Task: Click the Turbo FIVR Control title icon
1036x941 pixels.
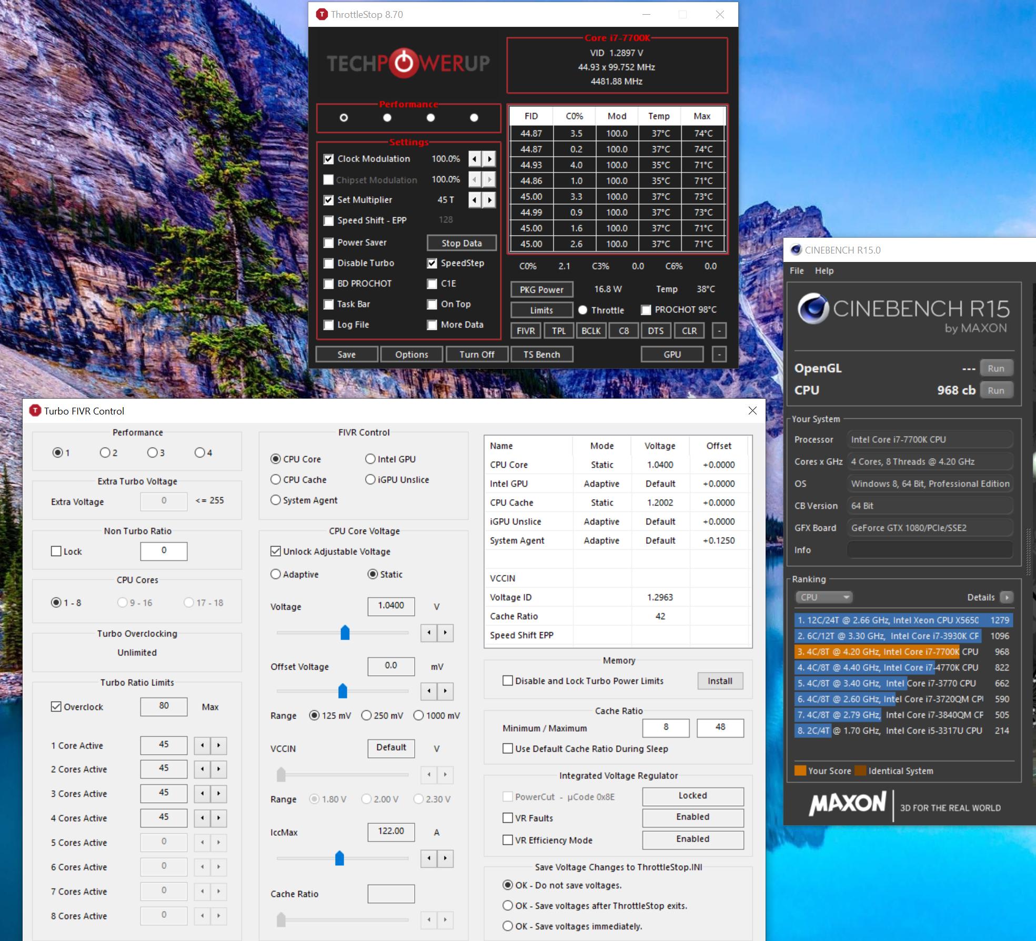Action: (x=35, y=411)
